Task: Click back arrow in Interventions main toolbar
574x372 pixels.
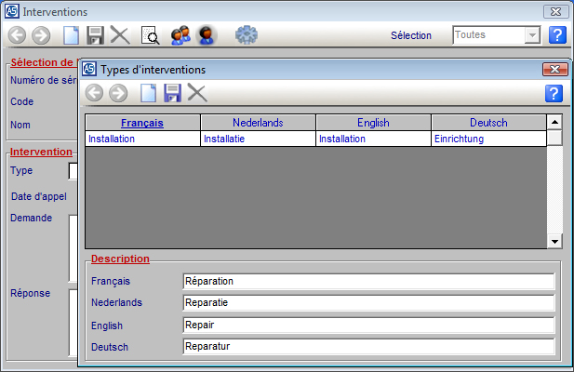Action: 17,35
